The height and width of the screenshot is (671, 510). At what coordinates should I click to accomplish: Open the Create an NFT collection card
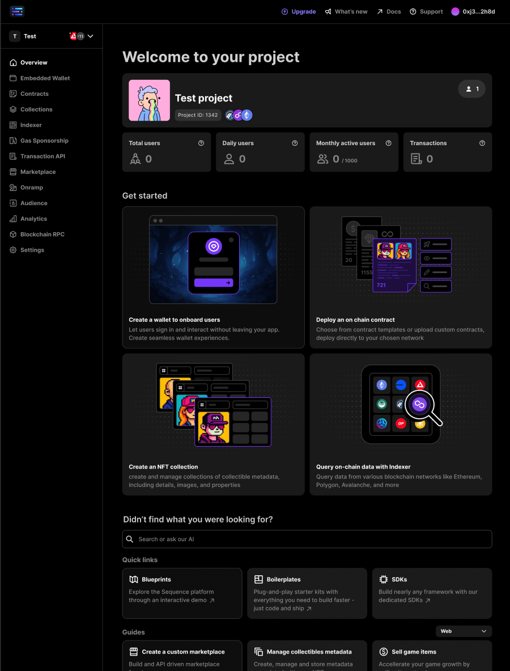(x=214, y=424)
